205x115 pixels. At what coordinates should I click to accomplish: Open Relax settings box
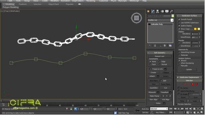(x=164, y=103)
